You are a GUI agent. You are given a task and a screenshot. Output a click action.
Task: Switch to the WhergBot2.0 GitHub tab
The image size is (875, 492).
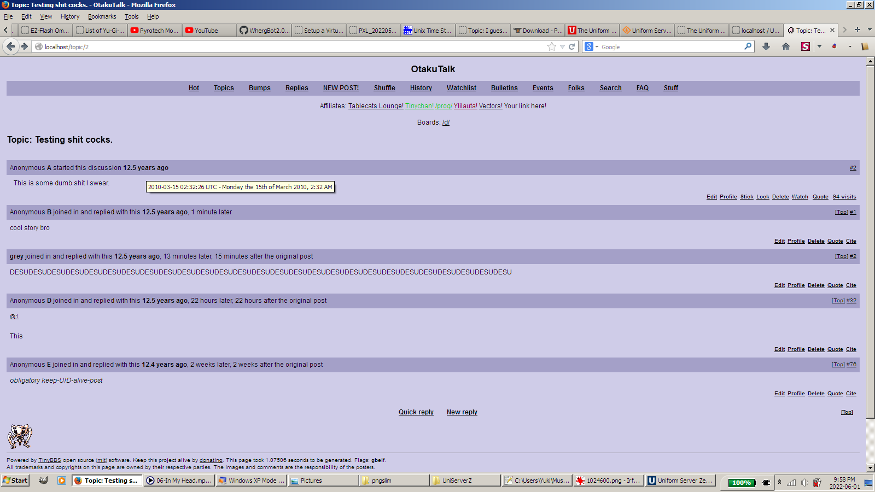(x=265, y=31)
